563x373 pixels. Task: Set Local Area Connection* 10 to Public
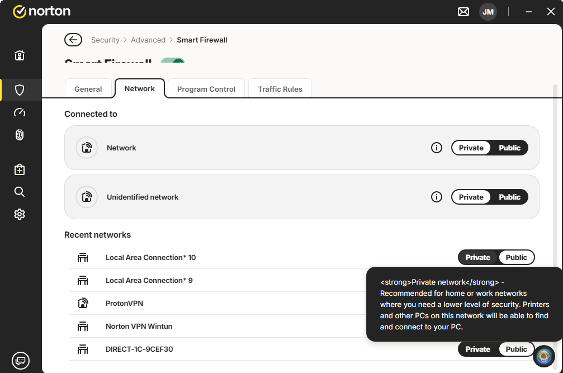click(x=517, y=257)
